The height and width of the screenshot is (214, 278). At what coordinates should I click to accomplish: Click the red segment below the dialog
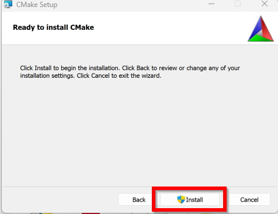tap(91, 213)
